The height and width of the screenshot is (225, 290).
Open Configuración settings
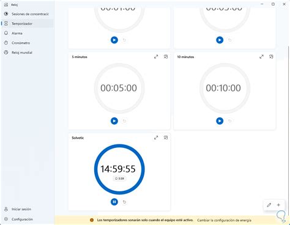pos(28,219)
